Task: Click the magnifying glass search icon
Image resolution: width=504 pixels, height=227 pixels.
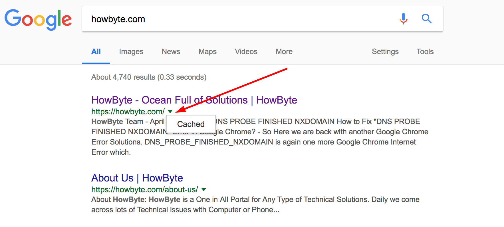Action: click(x=427, y=18)
